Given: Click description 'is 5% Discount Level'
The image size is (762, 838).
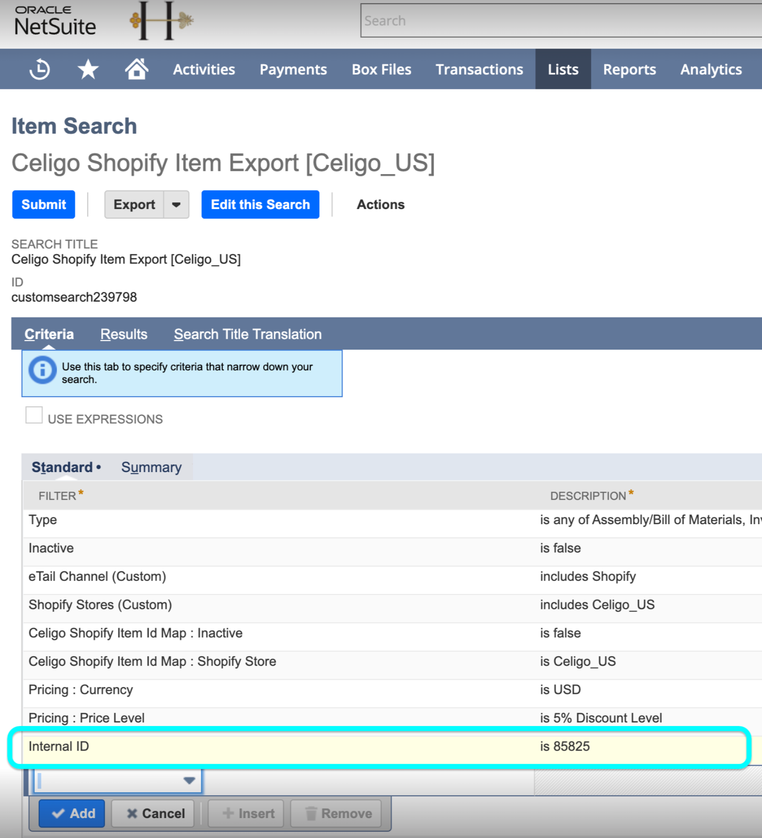Looking at the screenshot, I should 601,718.
